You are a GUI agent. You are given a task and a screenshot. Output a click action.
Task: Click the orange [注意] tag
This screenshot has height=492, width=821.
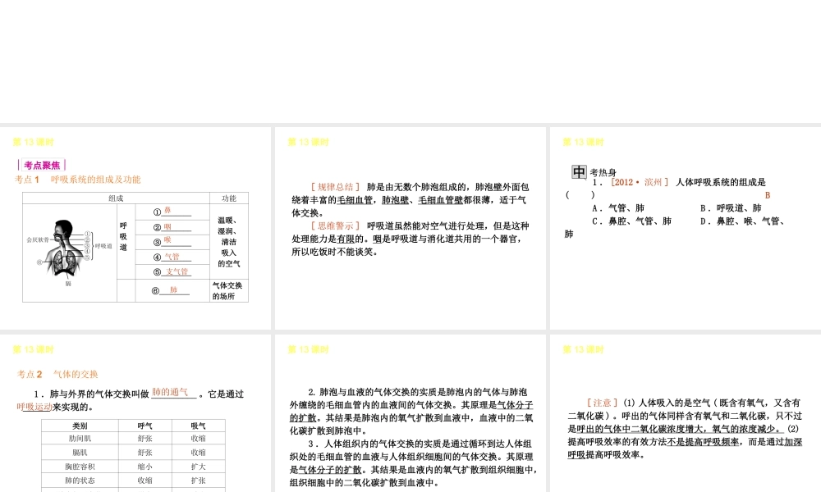[x=602, y=403]
